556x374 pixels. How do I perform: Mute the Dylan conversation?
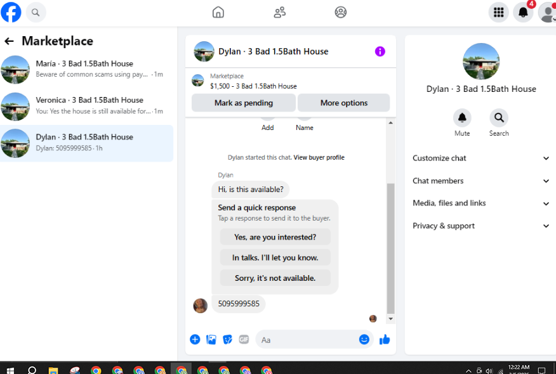coord(462,117)
